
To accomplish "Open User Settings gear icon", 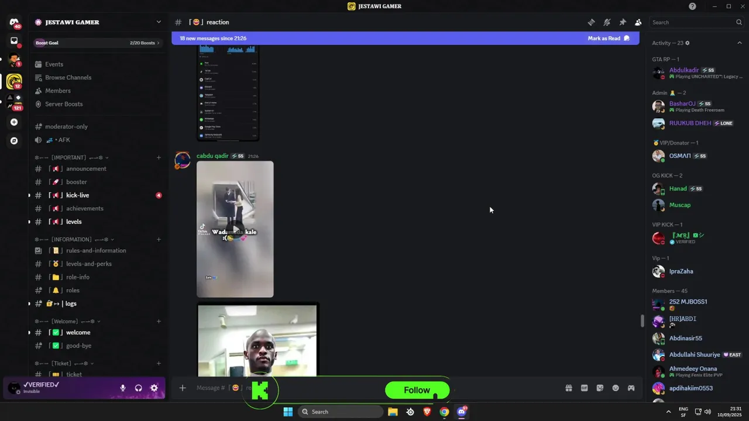I will tap(154, 388).
